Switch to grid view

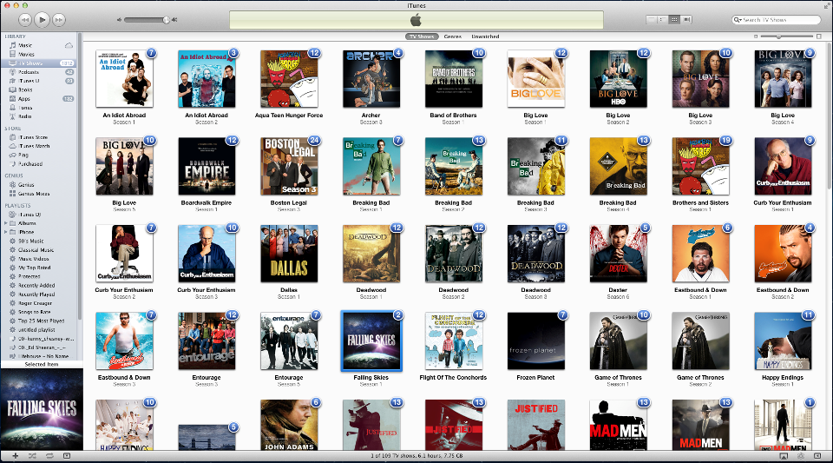(674, 20)
